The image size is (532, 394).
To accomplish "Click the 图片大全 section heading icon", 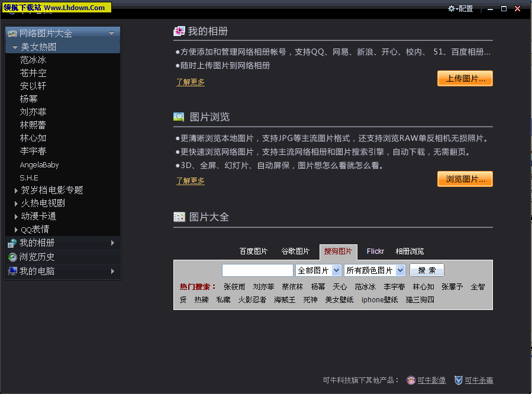I will (179, 217).
